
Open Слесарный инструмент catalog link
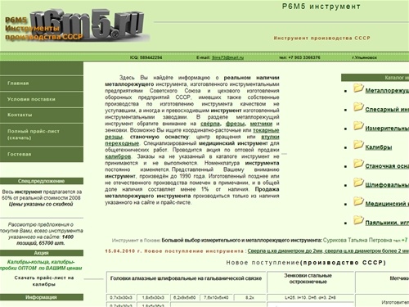coord(387,110)
